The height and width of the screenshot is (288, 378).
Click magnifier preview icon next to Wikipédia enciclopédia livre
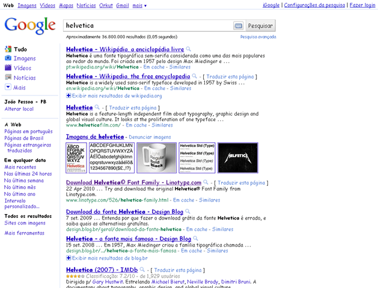[189, 49]
